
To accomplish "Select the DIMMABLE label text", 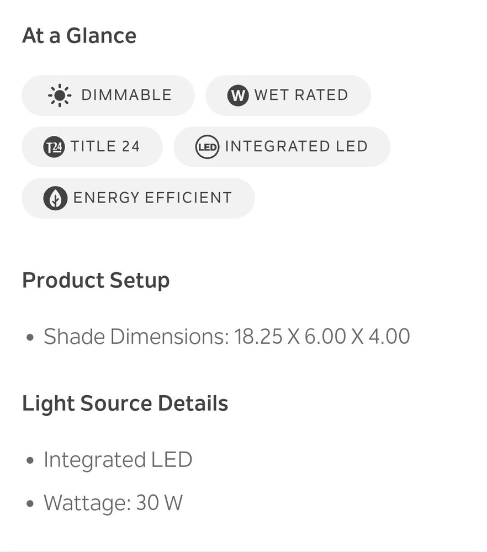I will click(126, 95).
